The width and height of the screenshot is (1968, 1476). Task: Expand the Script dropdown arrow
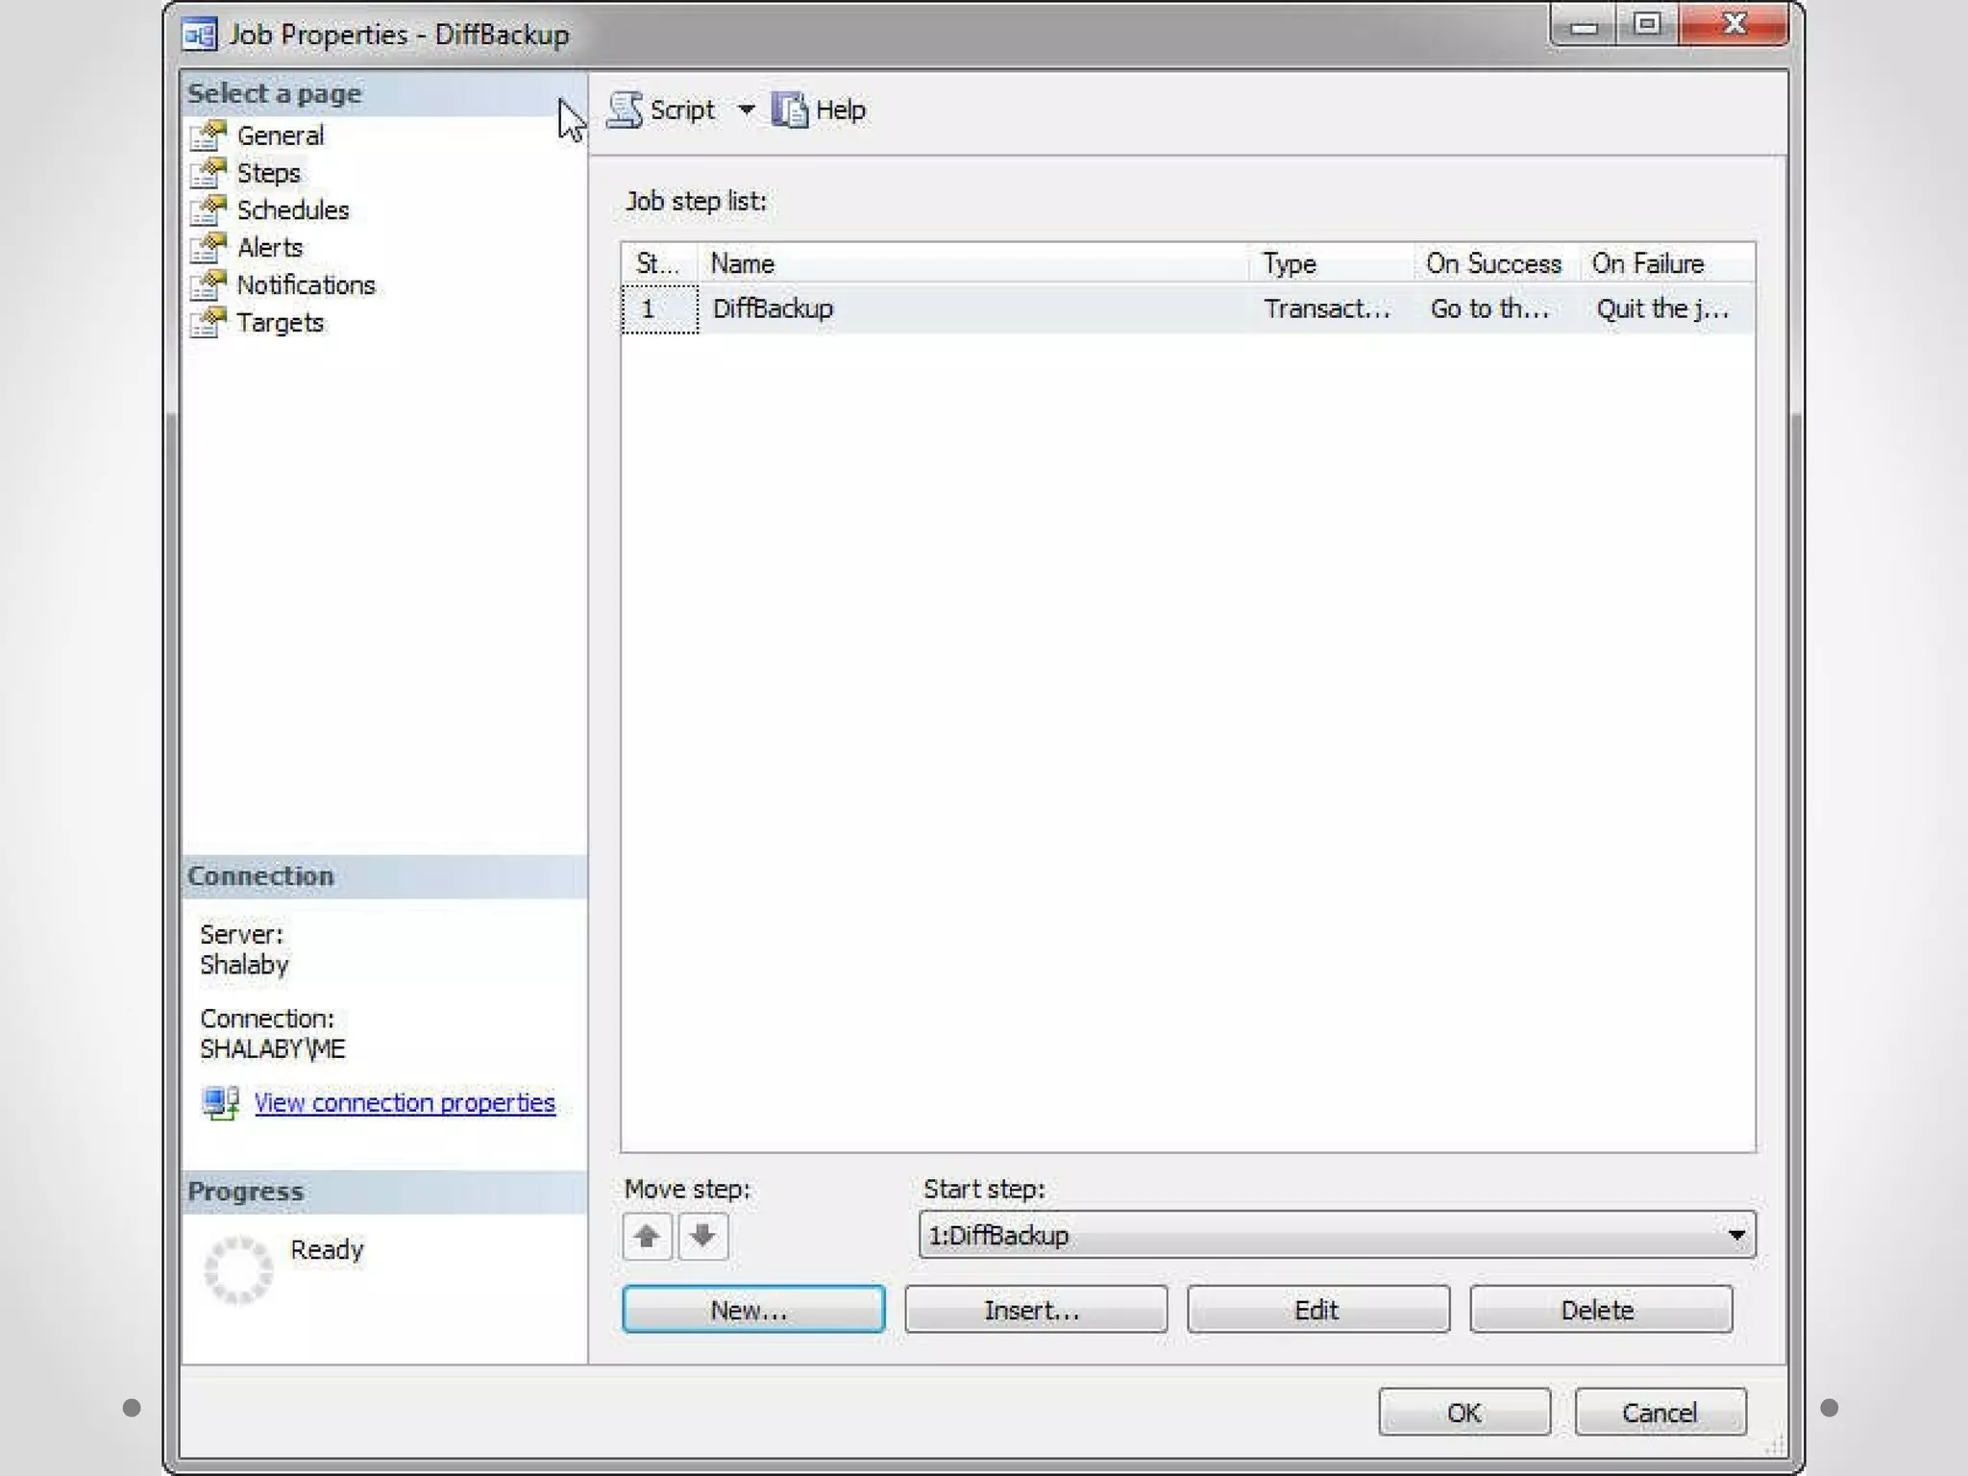(746, 110)
